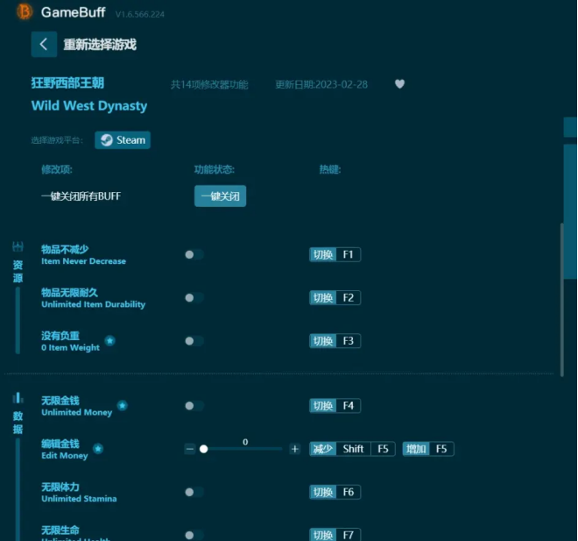Image resolution: width=578 pixels, height=541 pixels.
Task: Toggle Unlimited Item Durability on
Action: pos(194,297)
